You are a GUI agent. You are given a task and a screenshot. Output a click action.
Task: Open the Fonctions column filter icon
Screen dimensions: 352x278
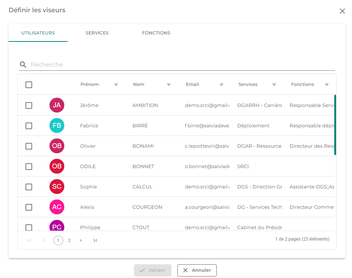(x=327, y=85)
